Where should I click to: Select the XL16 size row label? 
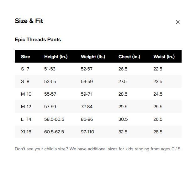26,132
